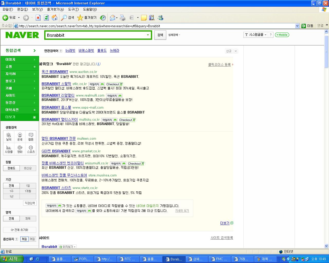Click the IE Forward arrow button

pos(26,18)
